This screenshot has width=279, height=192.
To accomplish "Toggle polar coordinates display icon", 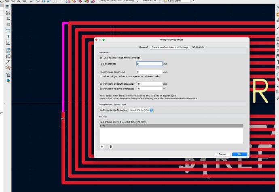I will (x=8, y=13).
